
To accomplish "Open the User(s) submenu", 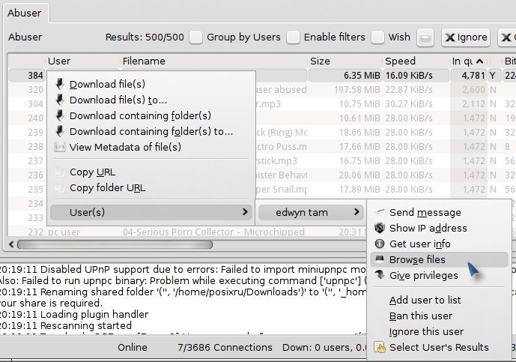I will (x=151, y=212).
